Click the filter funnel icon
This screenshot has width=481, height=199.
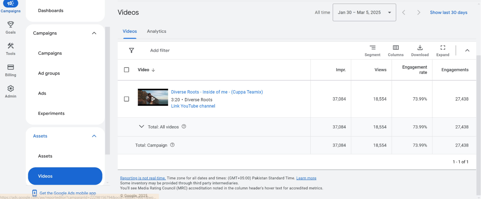pyautogui.click(x=132, y=50)
